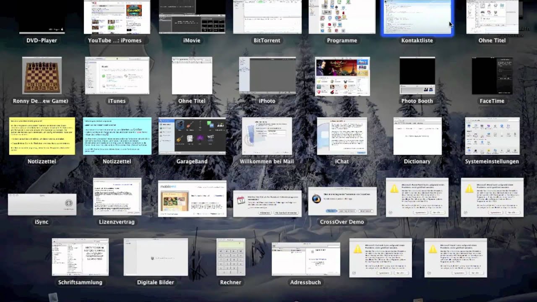The image size is (537, 302).
Task: Open the FaceTime window thumbnail
Action: click(492, 75)
